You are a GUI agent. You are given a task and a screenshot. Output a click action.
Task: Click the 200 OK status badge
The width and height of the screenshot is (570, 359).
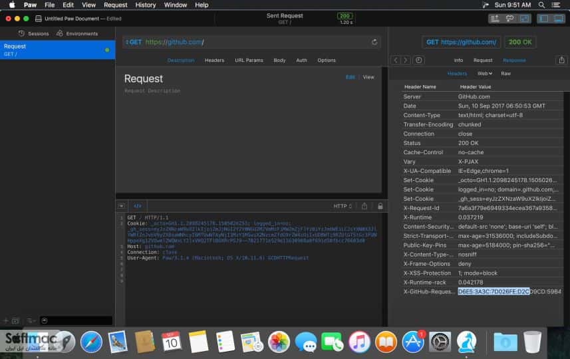[520, 42]
